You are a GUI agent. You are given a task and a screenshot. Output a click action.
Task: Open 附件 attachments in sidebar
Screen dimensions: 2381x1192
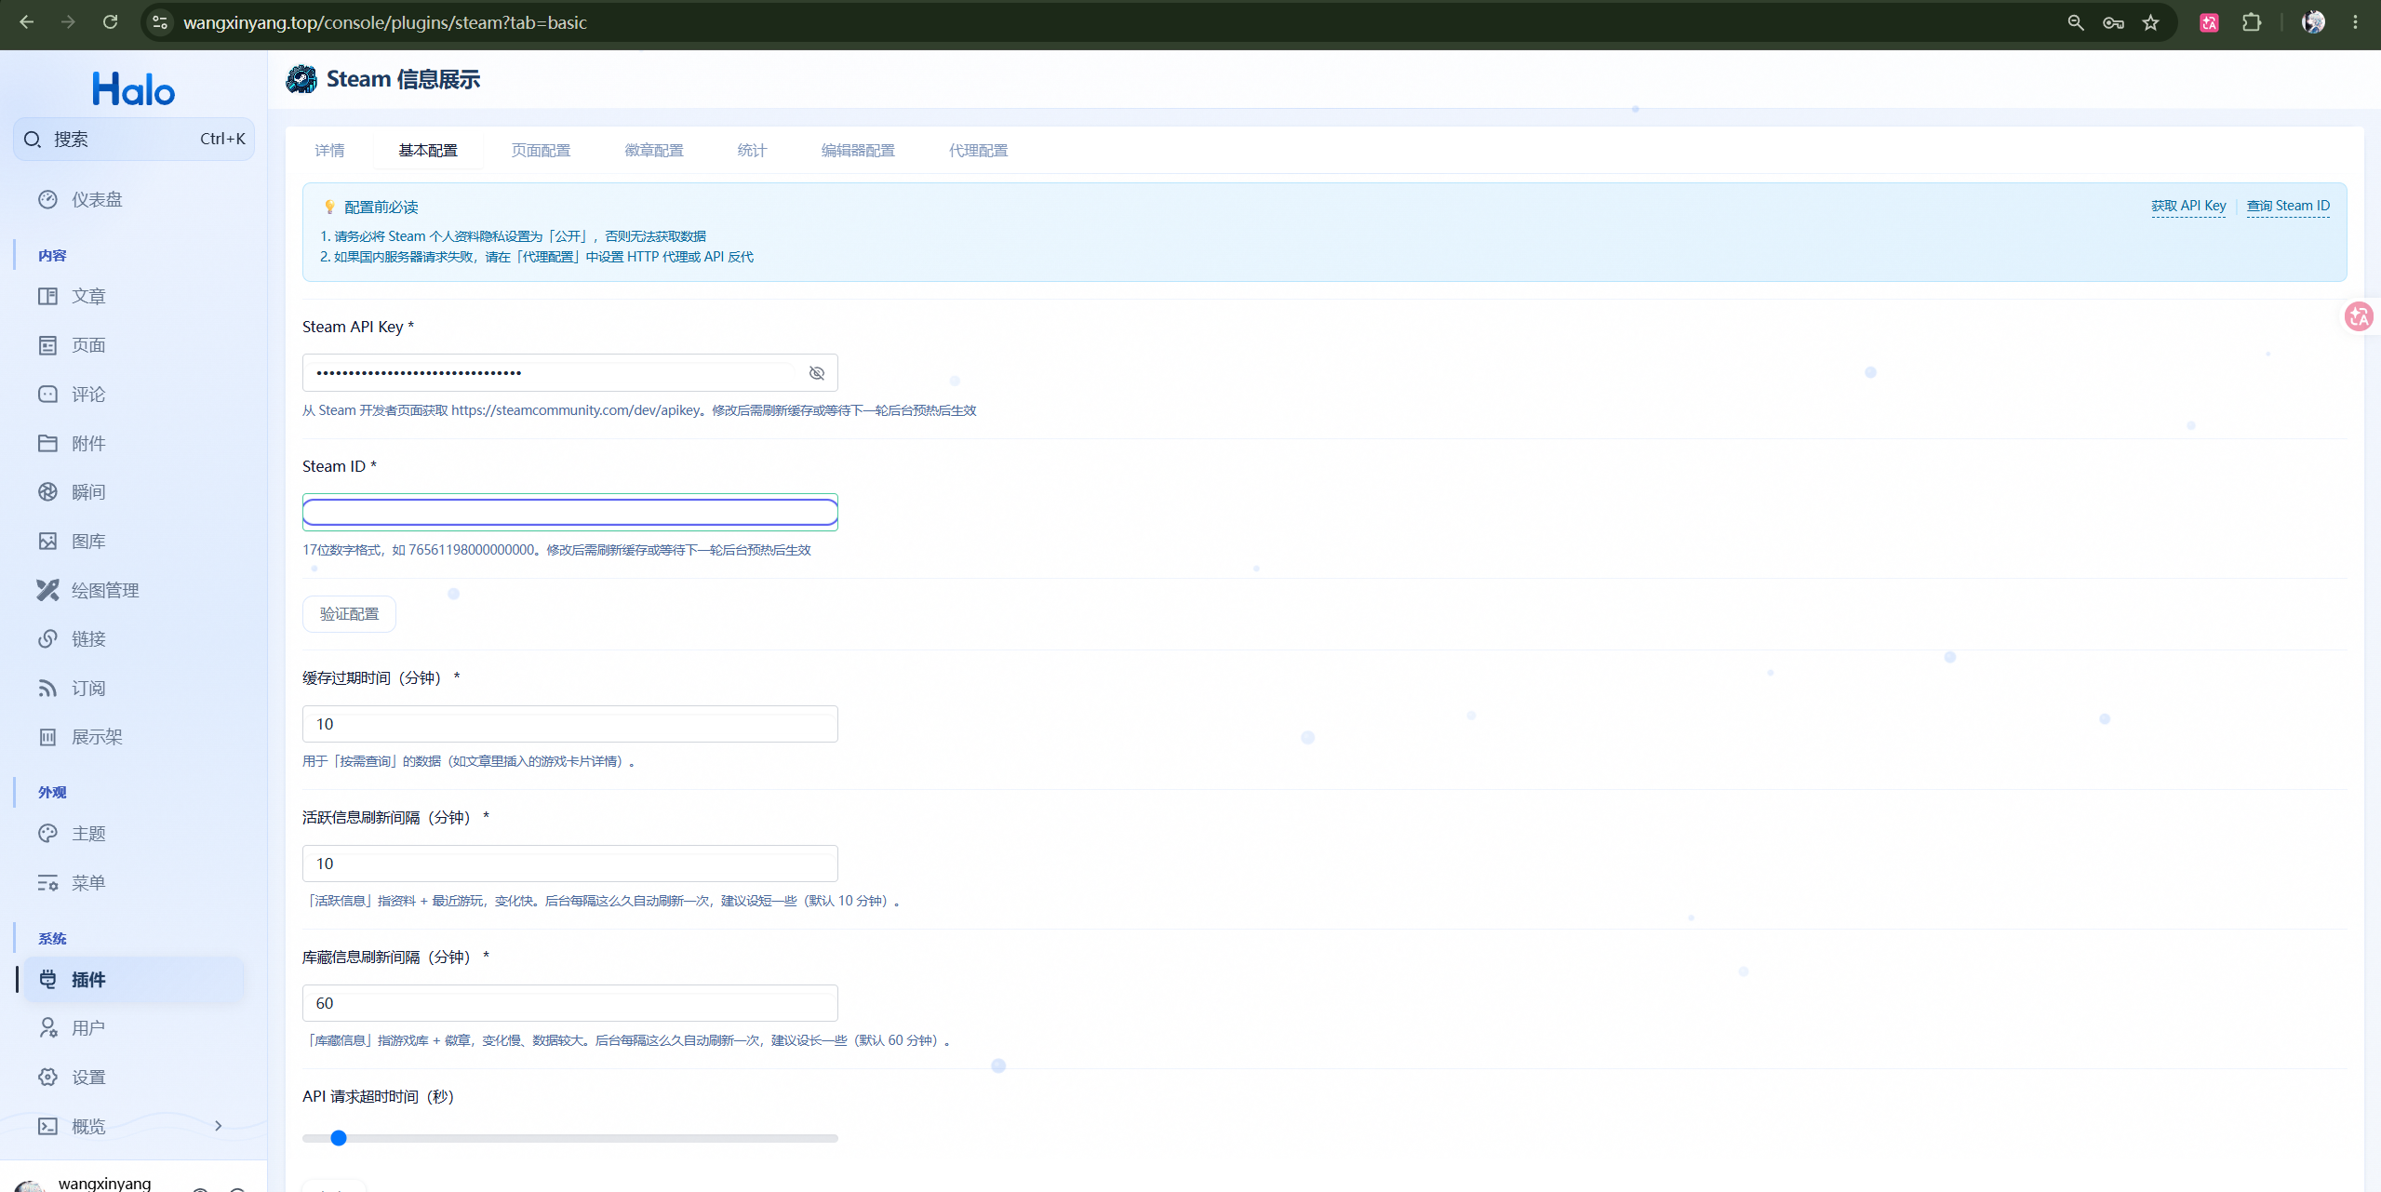133,443
